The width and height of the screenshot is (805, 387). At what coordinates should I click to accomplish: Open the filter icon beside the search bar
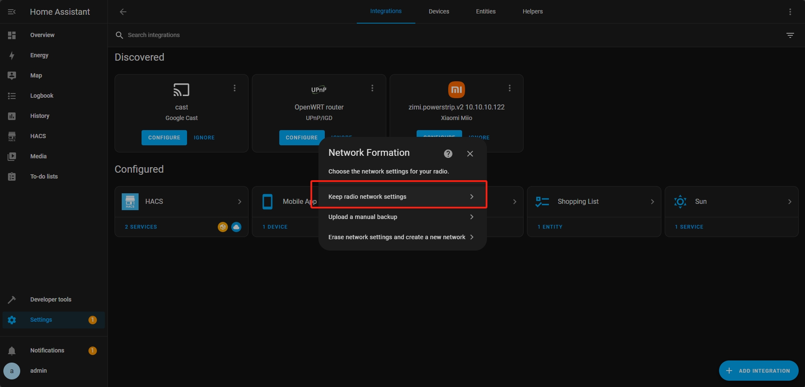click(x=790, y=35)
